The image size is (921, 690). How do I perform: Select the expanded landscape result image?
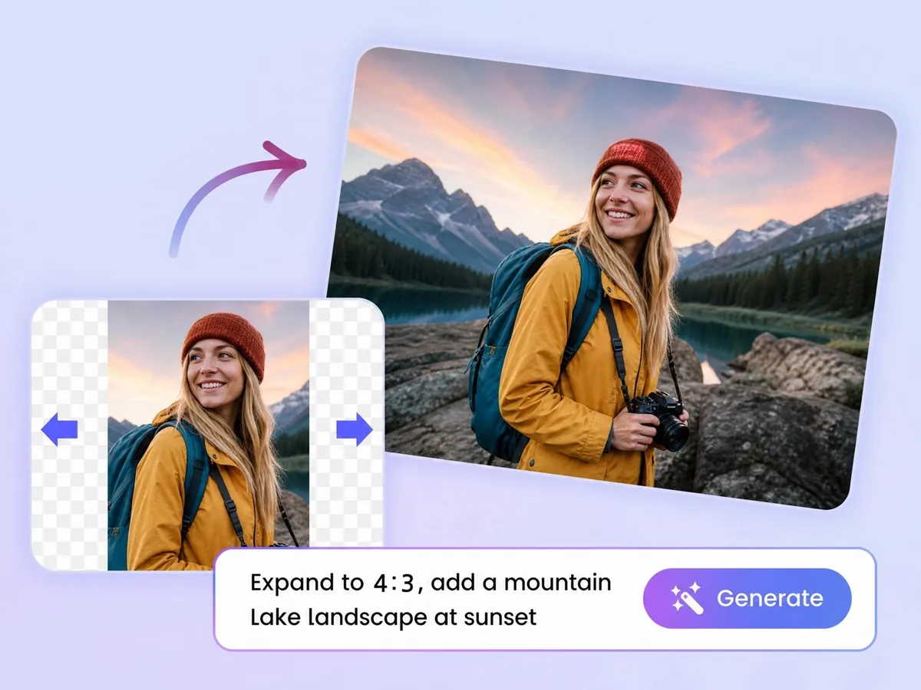click(x=612, y=278)
